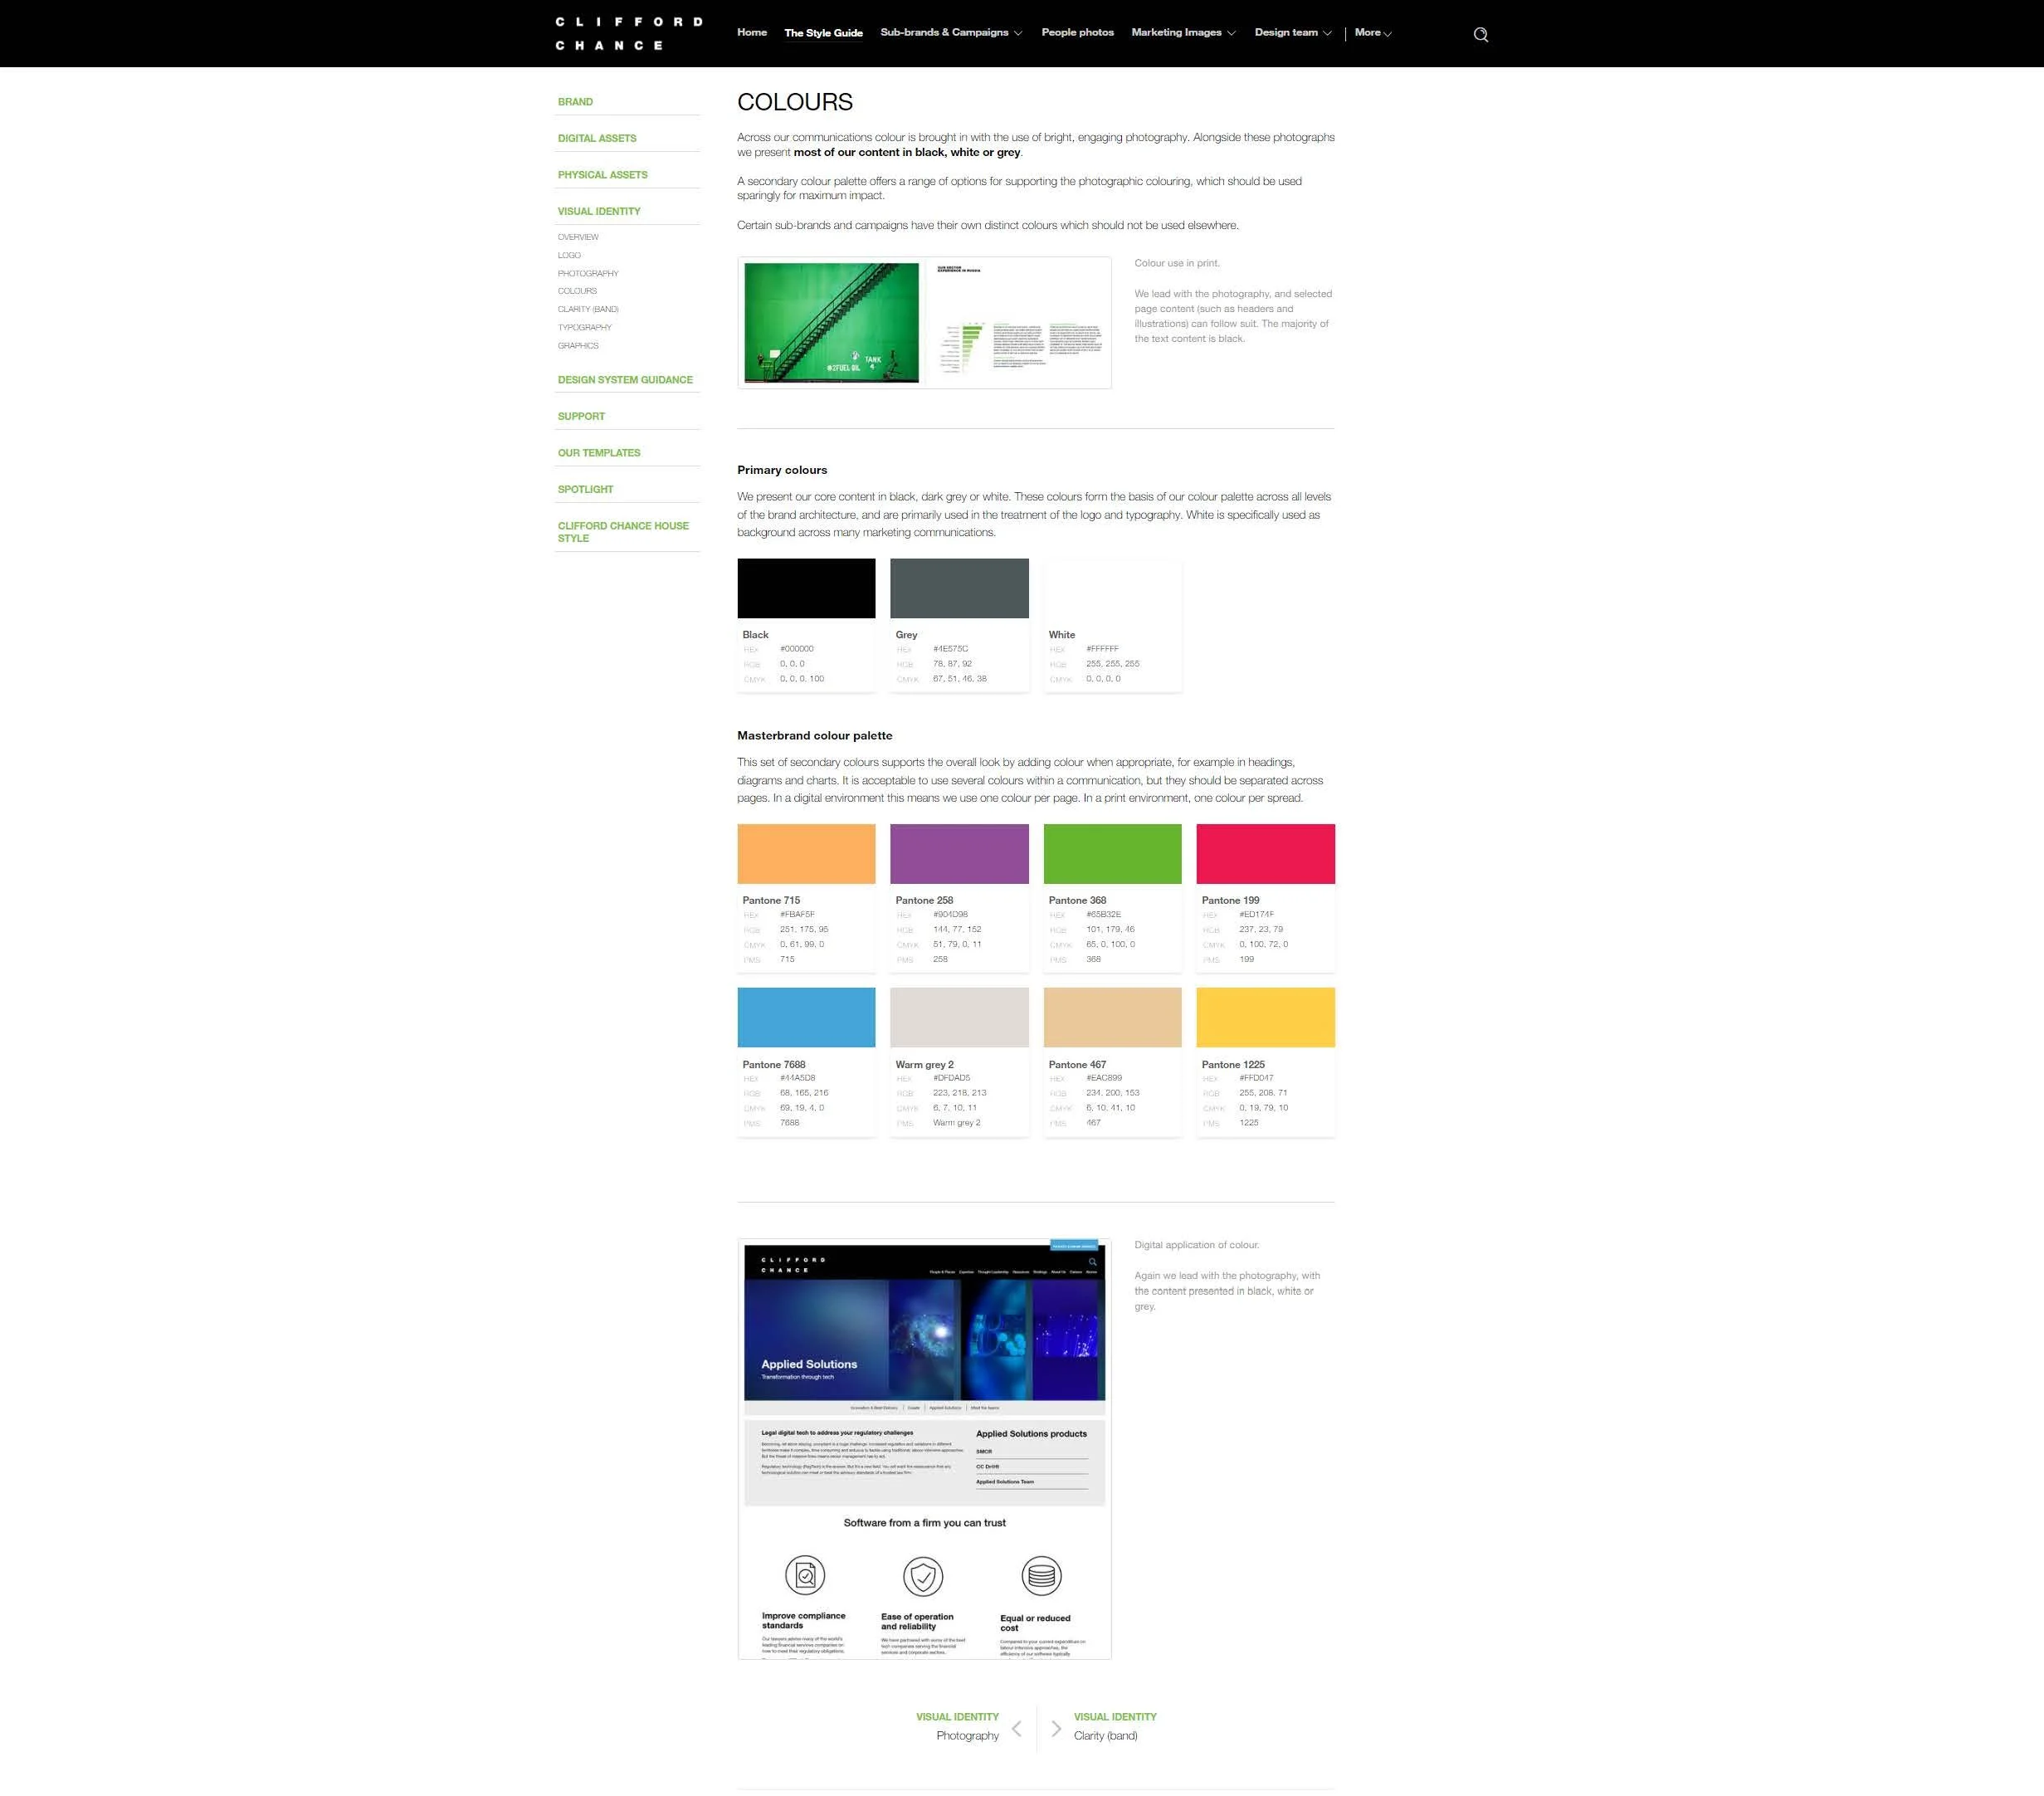The image size is (2044, 1796).
Task: Click the Clifford Chance logo
Action: tap(629, 33)
